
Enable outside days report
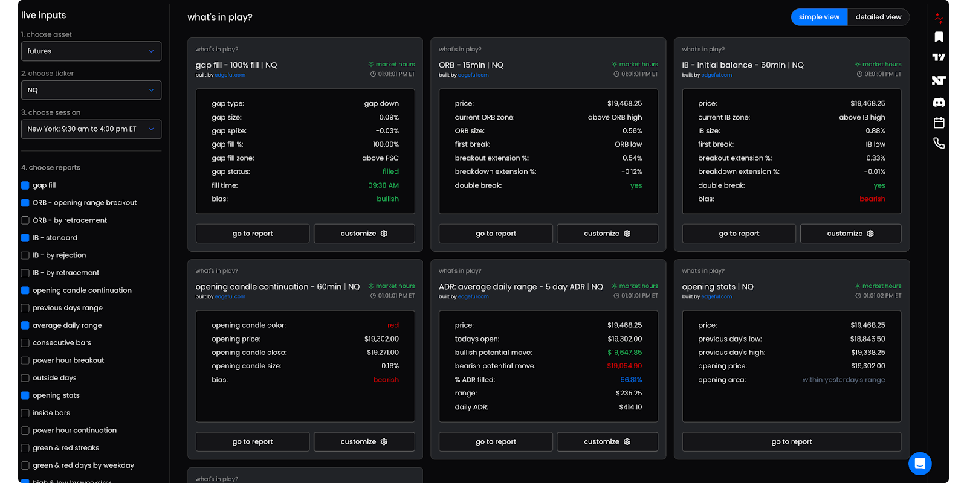pyautogui.click(x=25, y=378)
